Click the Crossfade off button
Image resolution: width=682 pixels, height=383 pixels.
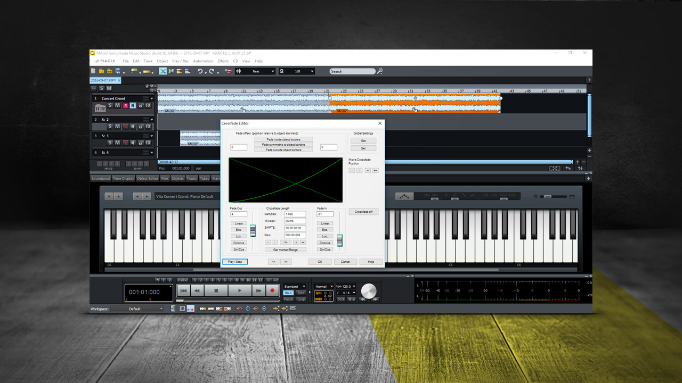point(363,212)
